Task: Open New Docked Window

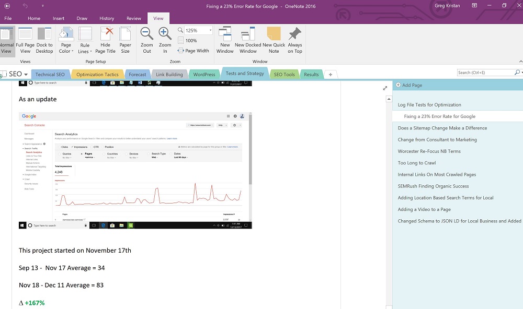Action: click(x=248, y=40)
